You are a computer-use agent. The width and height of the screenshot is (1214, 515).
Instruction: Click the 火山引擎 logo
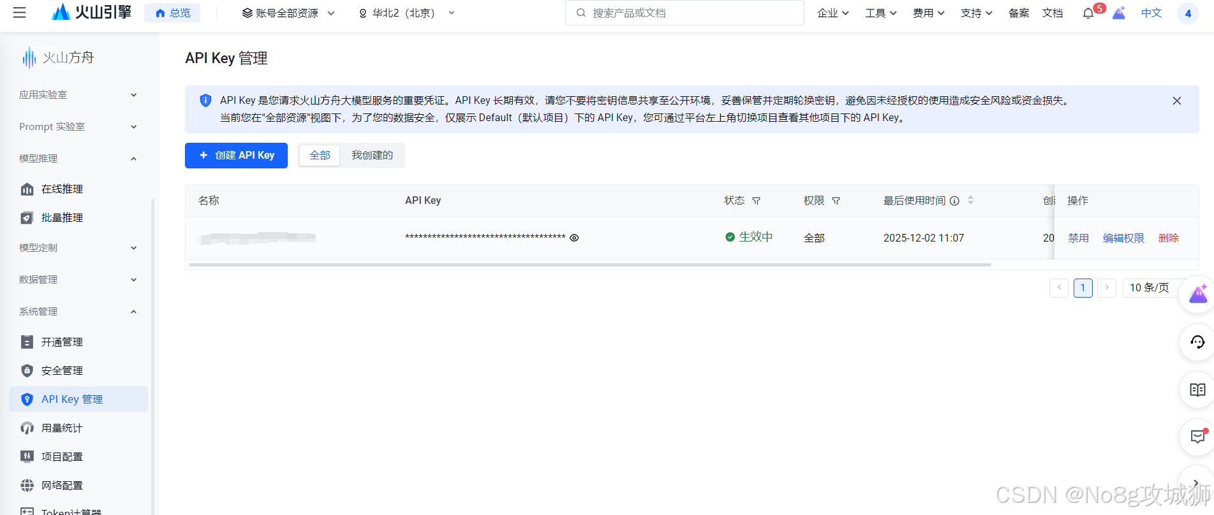tap(92, 12)
